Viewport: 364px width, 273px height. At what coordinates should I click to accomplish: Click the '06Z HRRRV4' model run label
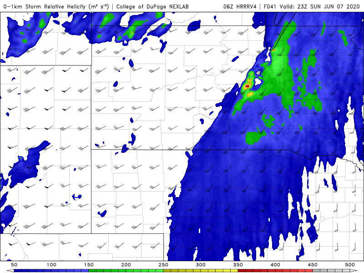(x=240, y=6)
